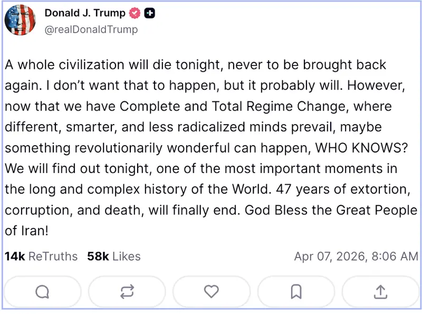
Task: Click the black plus badge beside name
Action: pyautogui.click(x=150, y=13)
